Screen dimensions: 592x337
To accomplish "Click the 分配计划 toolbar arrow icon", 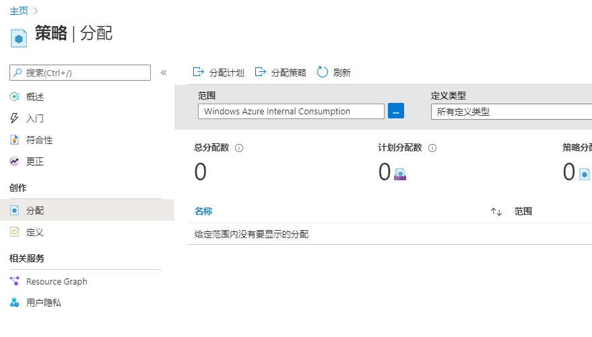I will [x=199, y=71].
